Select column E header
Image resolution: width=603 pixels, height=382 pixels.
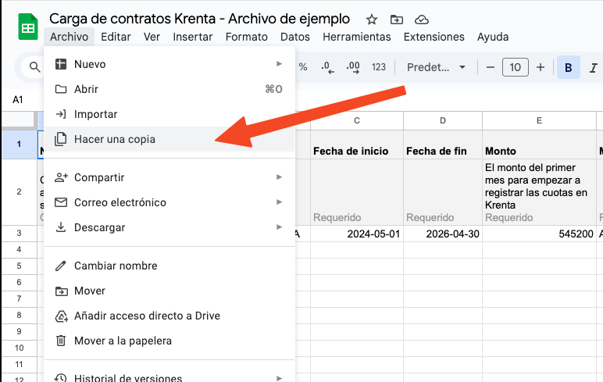[x=539, y=121]
